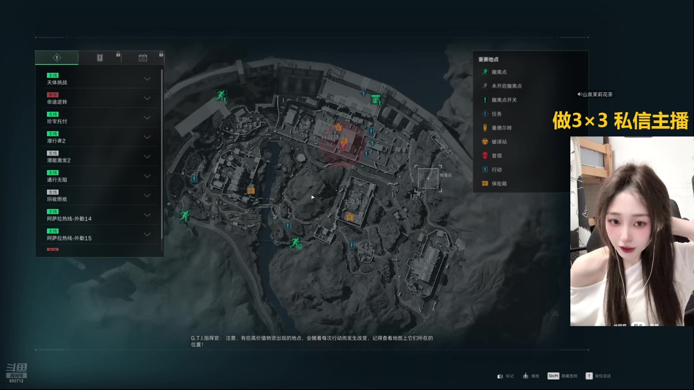Click the action marker west of 水泥厂
Screen dimensions: 694x390
(x=194, y=178)
